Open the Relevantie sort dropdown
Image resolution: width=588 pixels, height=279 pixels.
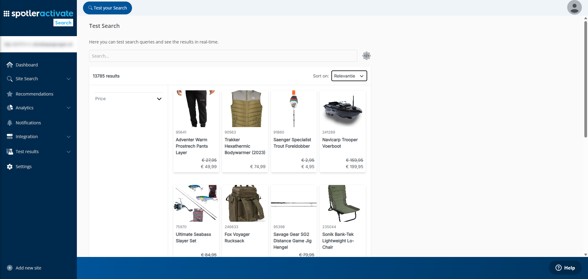pyautogui.click(x=349, y=76)
